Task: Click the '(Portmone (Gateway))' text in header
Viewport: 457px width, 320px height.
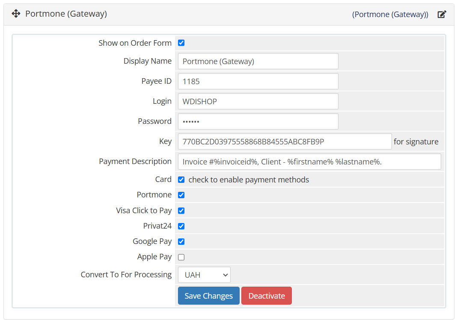Action: click(x=390, y=14)
